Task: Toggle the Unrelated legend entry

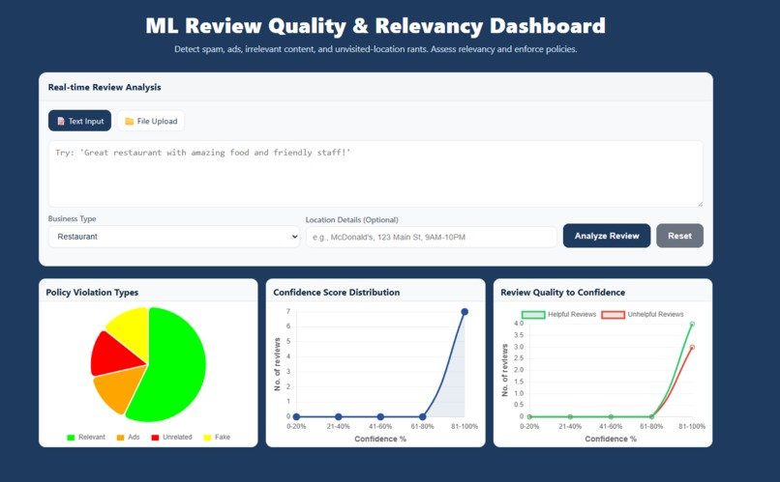Action: point(171,438)
